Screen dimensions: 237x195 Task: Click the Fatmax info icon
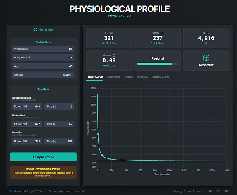click(162, 33)
